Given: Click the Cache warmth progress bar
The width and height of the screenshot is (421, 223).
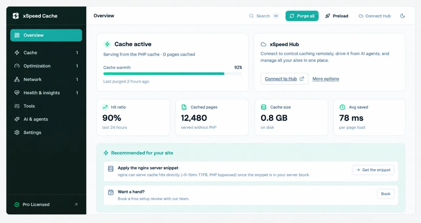Looking at the screenshot, I should click(x=172, y=74).
